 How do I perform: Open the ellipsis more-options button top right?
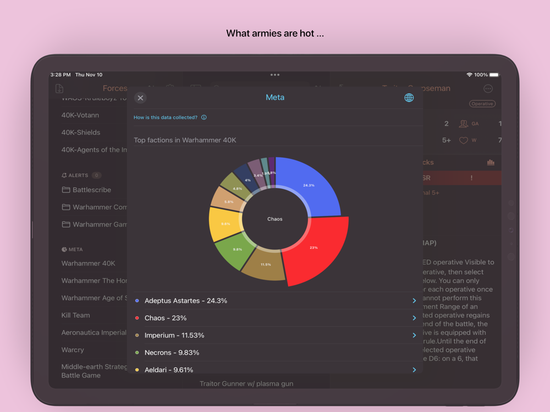488,88
